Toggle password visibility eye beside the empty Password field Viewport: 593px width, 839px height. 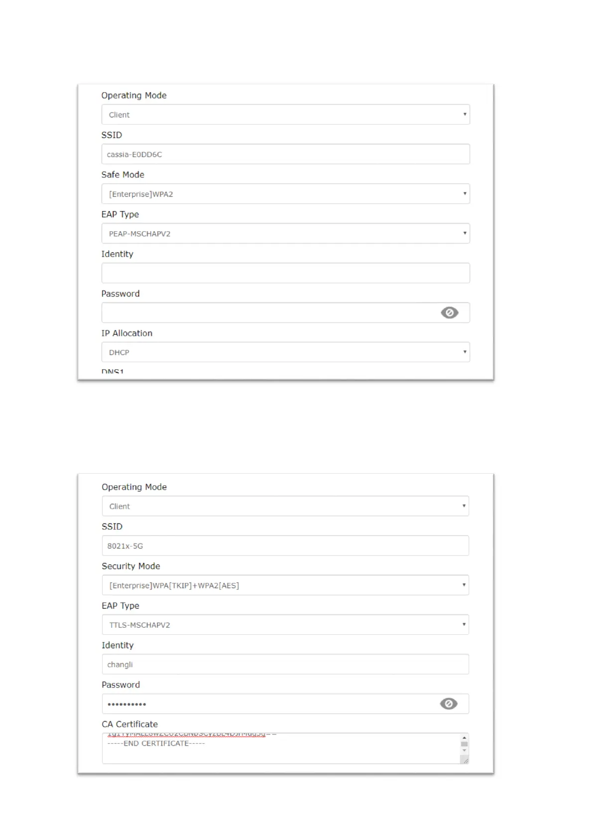point(449,312)
